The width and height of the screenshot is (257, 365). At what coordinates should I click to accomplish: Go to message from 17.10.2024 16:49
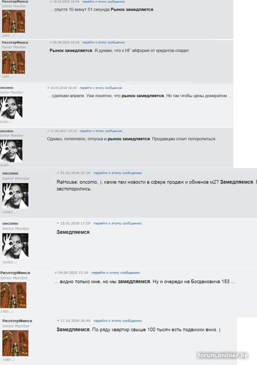tap(118, 321)
